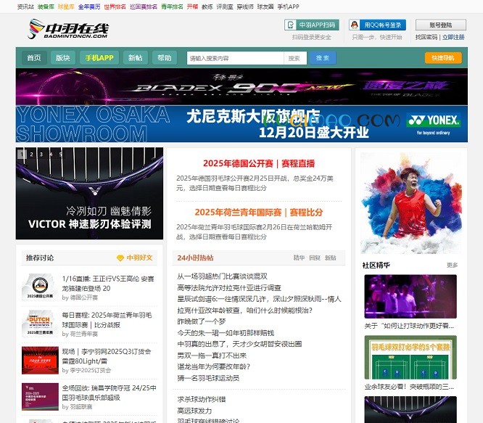Screen dimensions: 483x423
Task: Open the 球友圈 top link
Action: point(265,7)
